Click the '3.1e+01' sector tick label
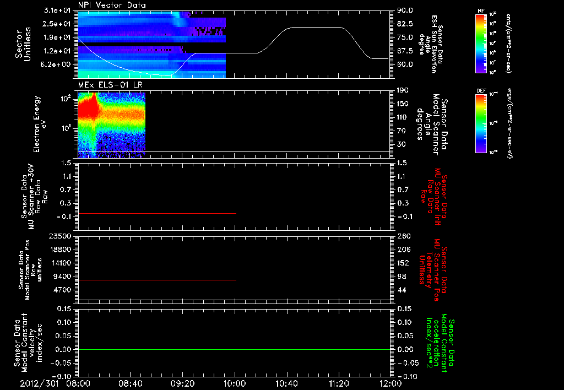 [x=57, y=10]
